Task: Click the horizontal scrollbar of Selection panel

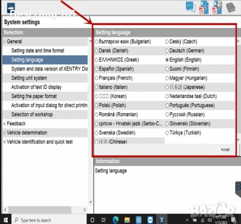Action: 40,210
